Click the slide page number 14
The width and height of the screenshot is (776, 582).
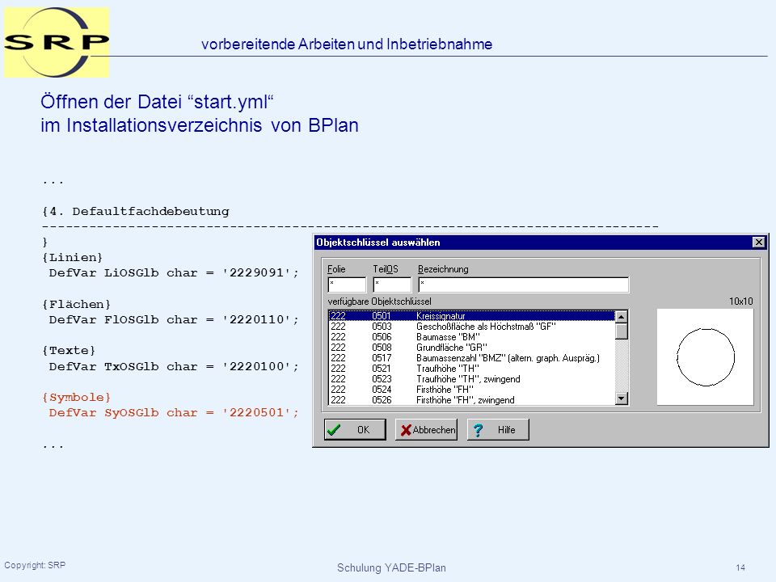click(x=740, y=567)
